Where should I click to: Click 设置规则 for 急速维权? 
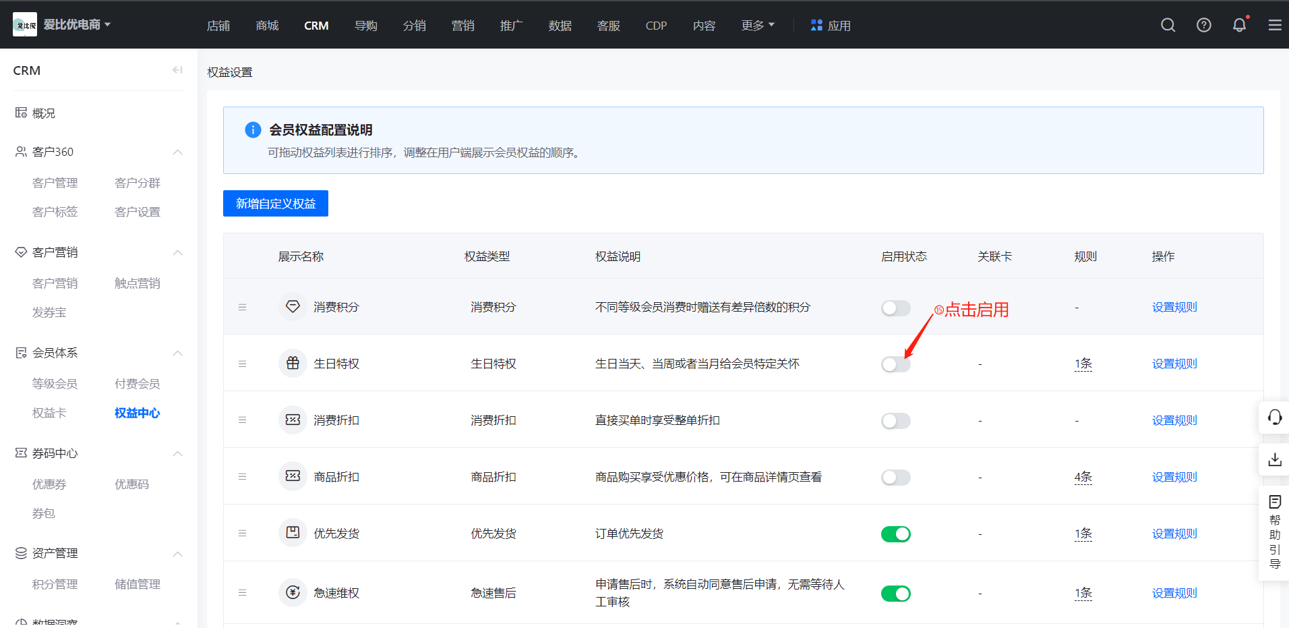[1174, 593]
